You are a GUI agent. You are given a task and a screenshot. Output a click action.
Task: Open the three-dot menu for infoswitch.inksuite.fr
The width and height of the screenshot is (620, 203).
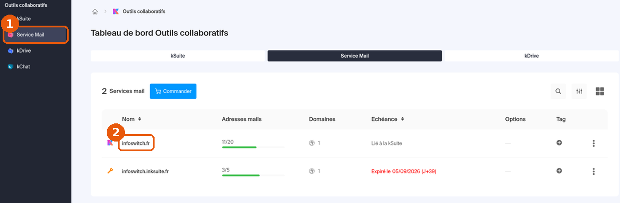point(593,171)
